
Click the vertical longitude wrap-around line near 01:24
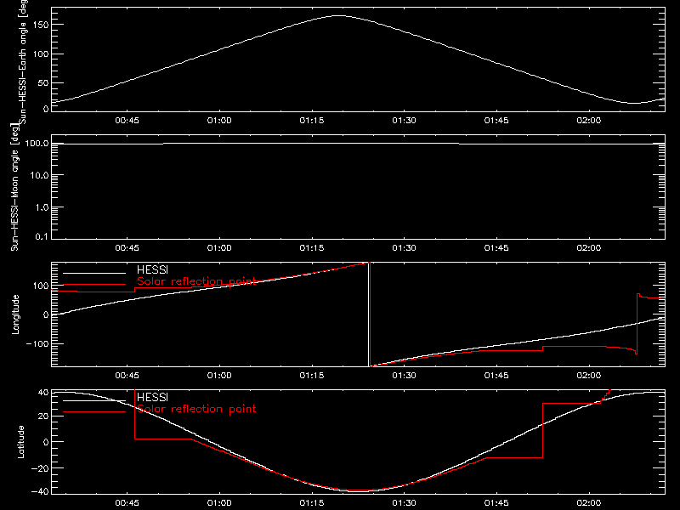pyautogui.click(x=369, y=314)
